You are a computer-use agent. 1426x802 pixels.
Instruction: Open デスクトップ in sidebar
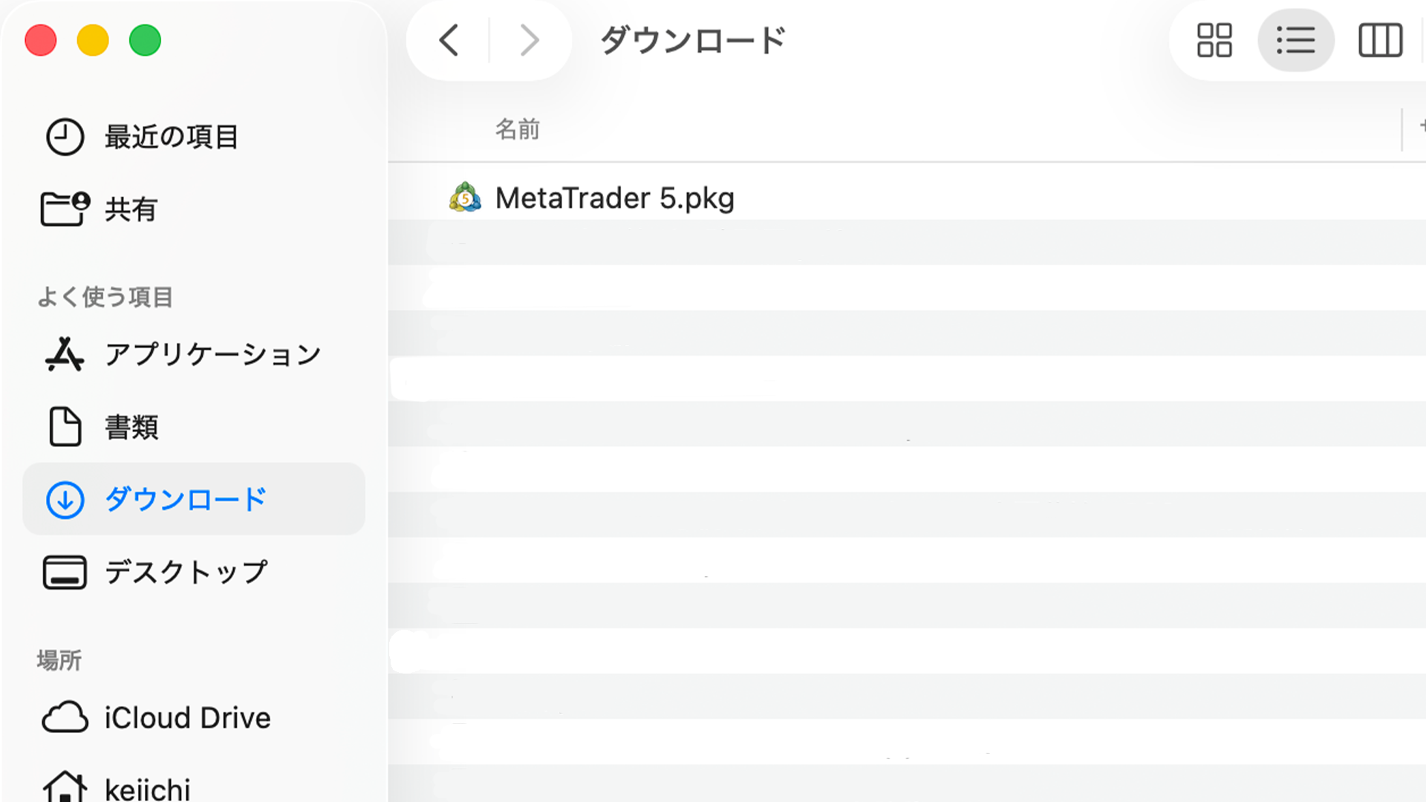coord(186,572)
